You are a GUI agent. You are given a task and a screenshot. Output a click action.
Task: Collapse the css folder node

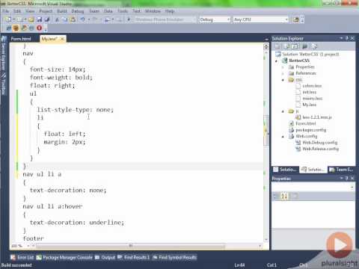click(283, 80)
